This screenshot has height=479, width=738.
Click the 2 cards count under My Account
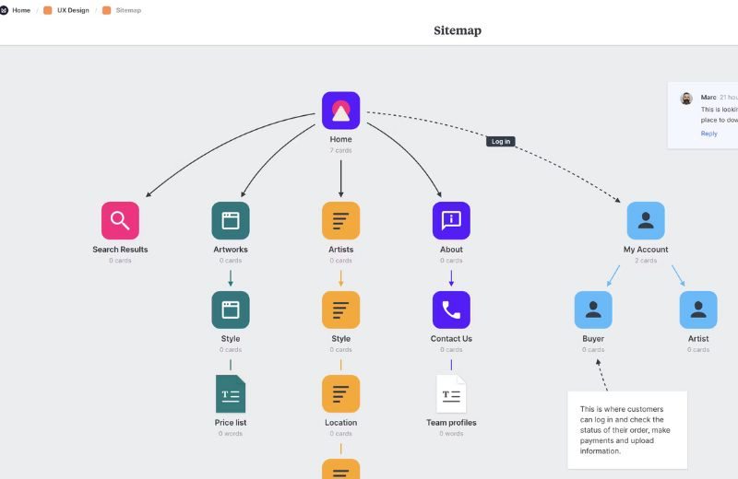pos(646,261)
